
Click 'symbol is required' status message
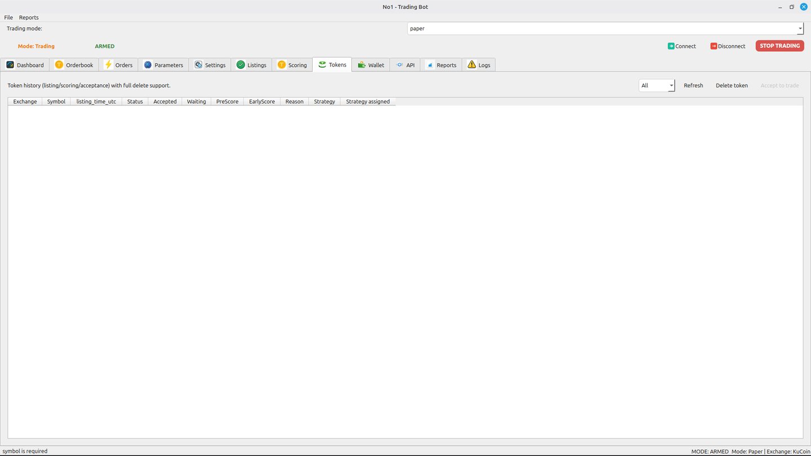(x=25, y=451)
